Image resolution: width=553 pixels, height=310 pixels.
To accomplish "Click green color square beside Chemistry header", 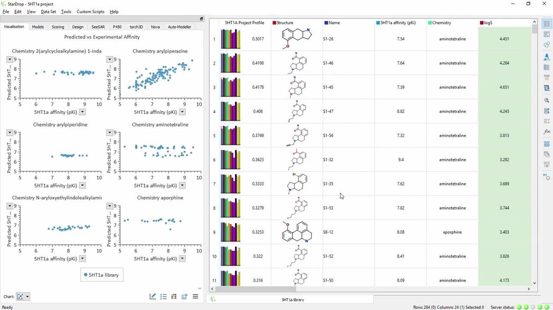I will click(x=429, y=23).
